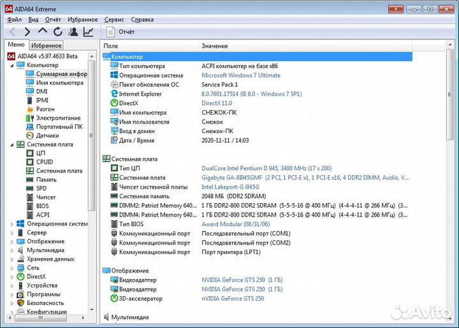This screenshot has height=328, width=459.
Task: Click the shield icon beside Безопасность
Action: point(20,303)
